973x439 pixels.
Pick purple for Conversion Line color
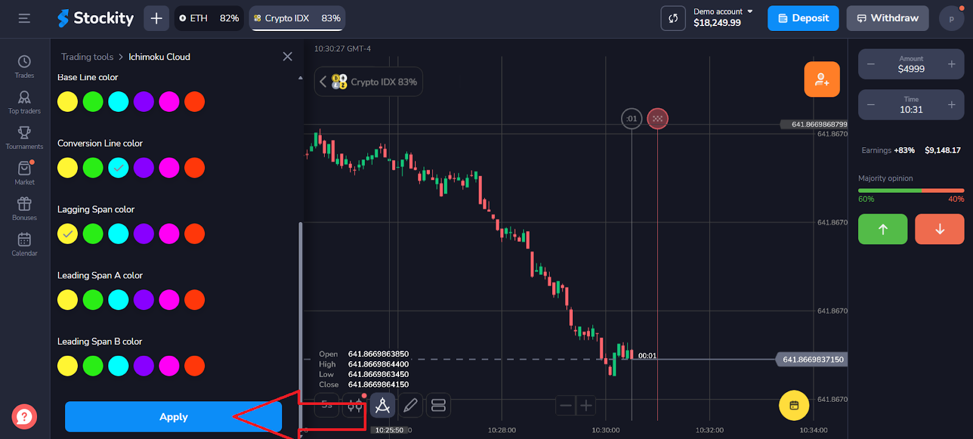tap(144, 168)
